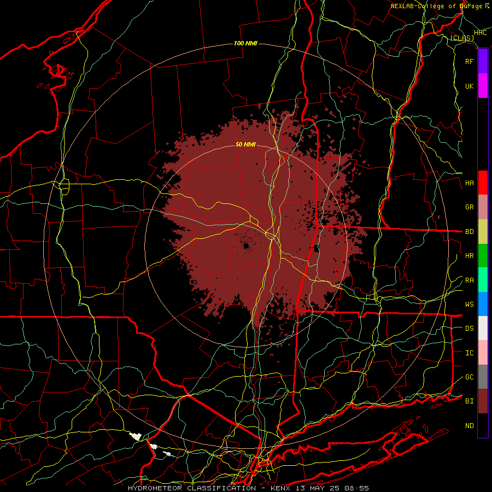Image resolution: width=492 pixels, height=492 pixels.
Task: Select the IC light pink legend swatch
Action: point(483,353)
